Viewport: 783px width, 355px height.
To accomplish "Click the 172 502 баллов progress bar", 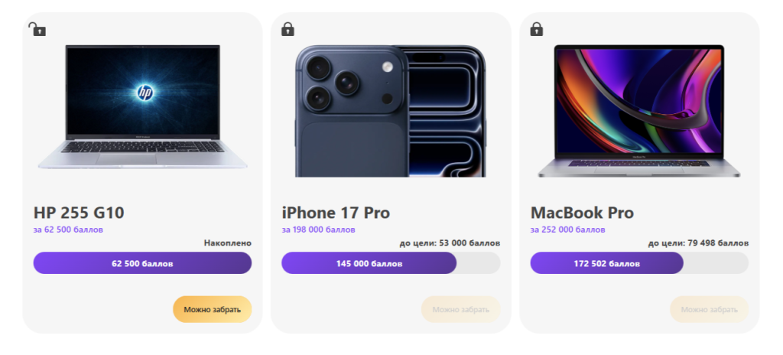I will tap(607, 263).
